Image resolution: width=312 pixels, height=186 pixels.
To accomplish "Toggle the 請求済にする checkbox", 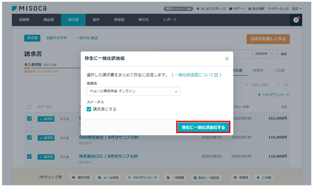I will pos(89,109).
